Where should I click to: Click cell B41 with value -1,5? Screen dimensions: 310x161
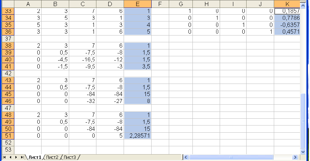click(55, 66)
